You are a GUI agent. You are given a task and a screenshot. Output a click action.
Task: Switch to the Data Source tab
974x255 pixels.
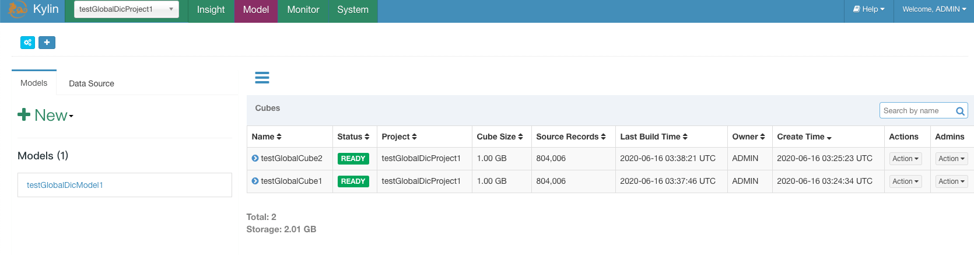coord(92,83)
